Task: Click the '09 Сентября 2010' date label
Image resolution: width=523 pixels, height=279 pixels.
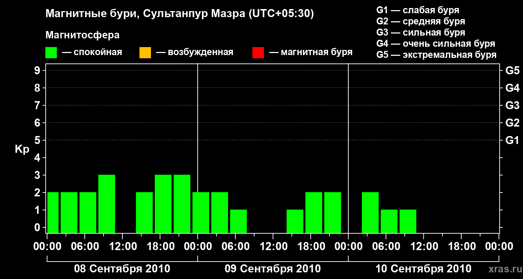Action: (x=273, y=269)
